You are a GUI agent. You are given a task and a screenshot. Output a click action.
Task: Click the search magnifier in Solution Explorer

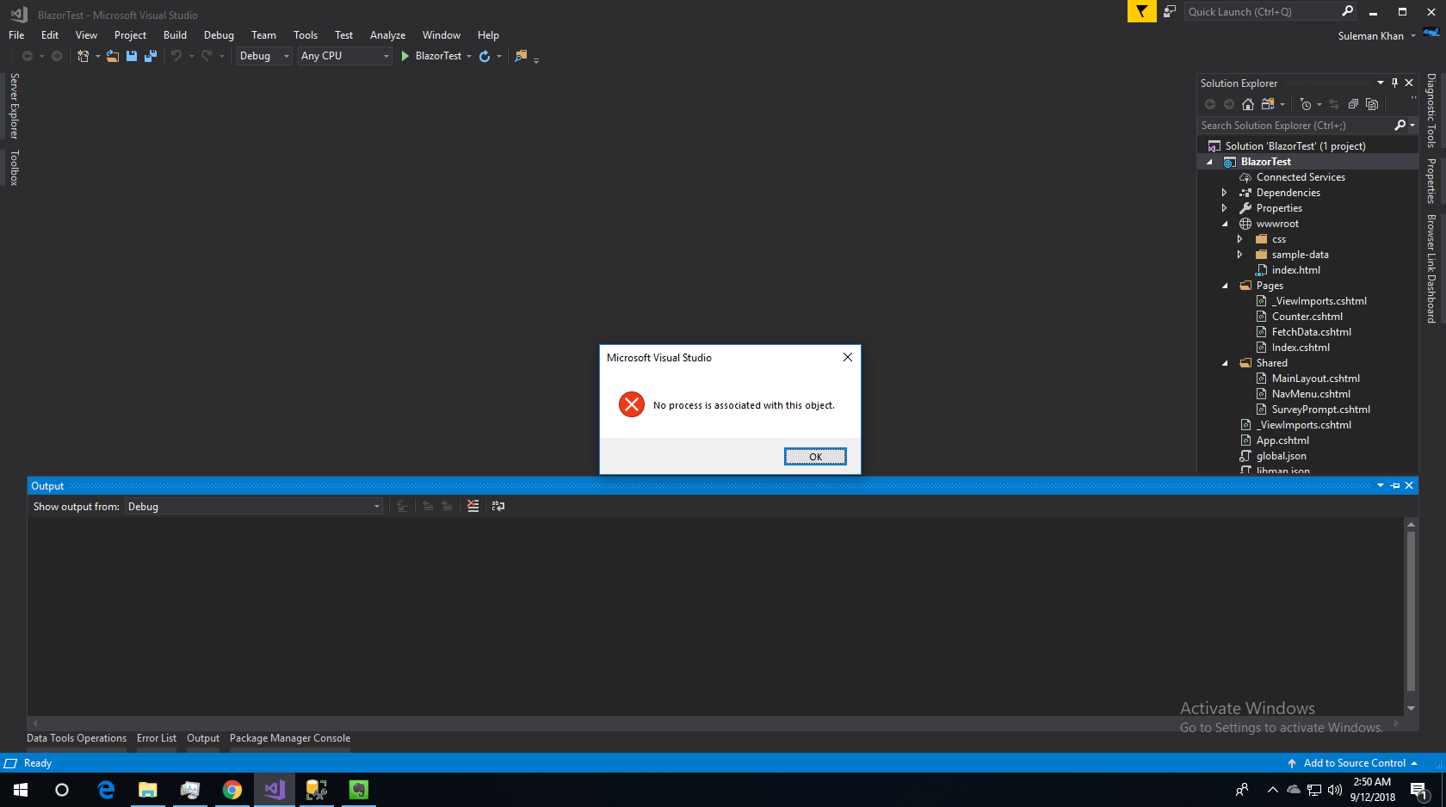click(x=1400, y=125)
